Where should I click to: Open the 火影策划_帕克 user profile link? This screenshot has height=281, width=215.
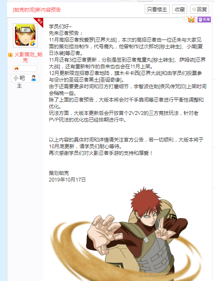(28, 57)
